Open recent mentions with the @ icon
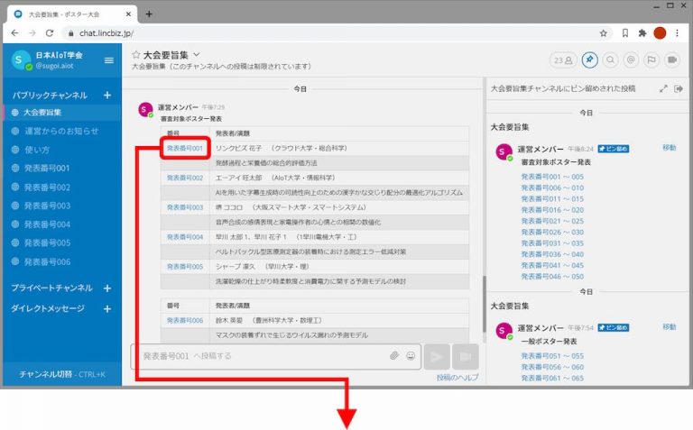The height and width of the screenshot is (430, 693). 631,59
